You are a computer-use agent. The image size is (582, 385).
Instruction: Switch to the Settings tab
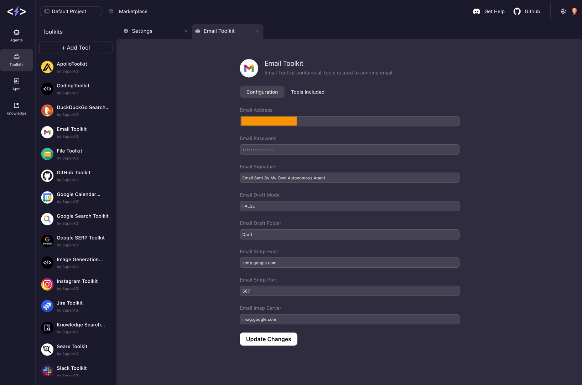156,31
